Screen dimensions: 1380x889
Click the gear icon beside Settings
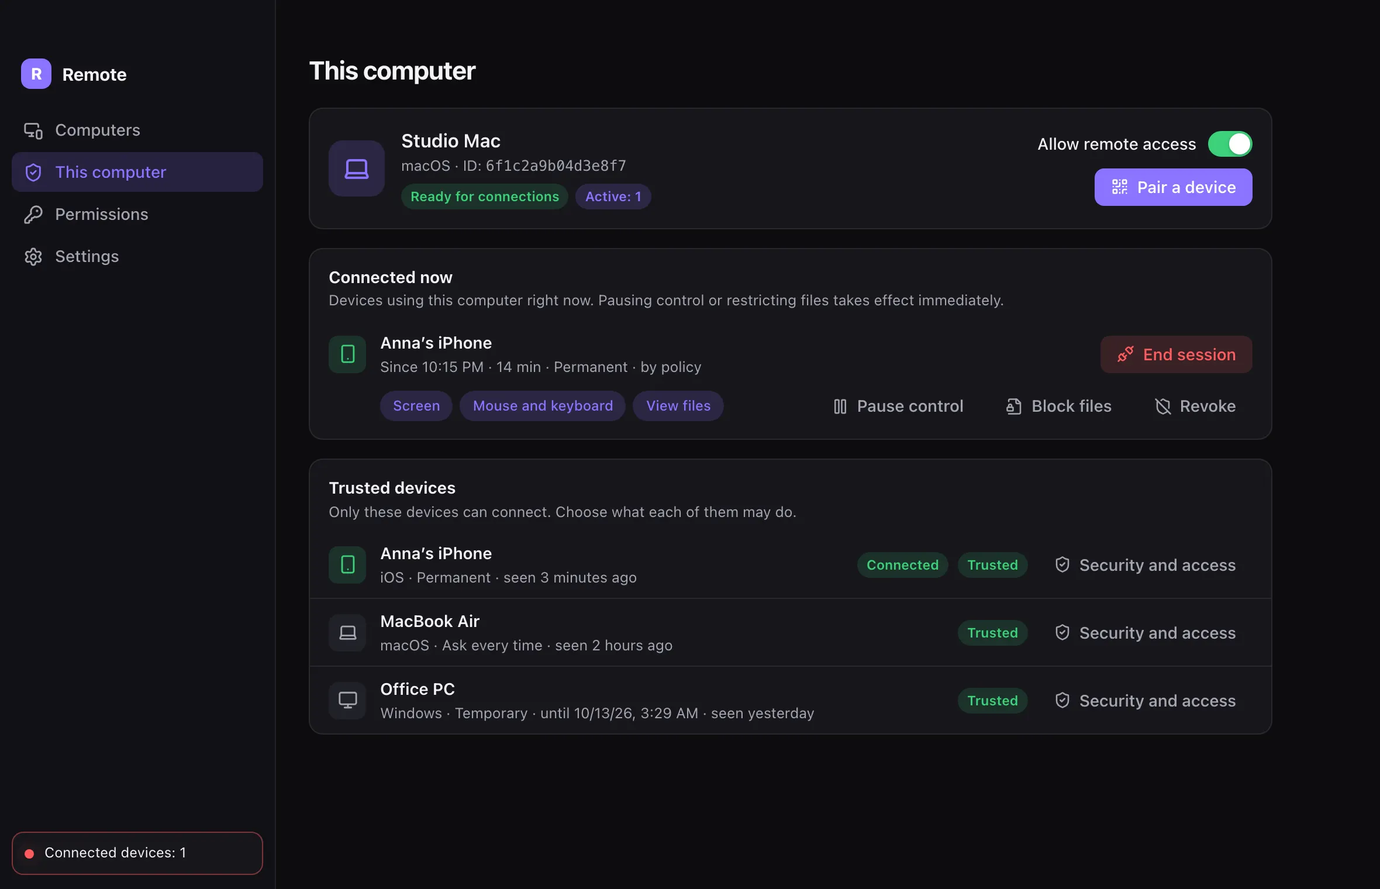(33, 257)
